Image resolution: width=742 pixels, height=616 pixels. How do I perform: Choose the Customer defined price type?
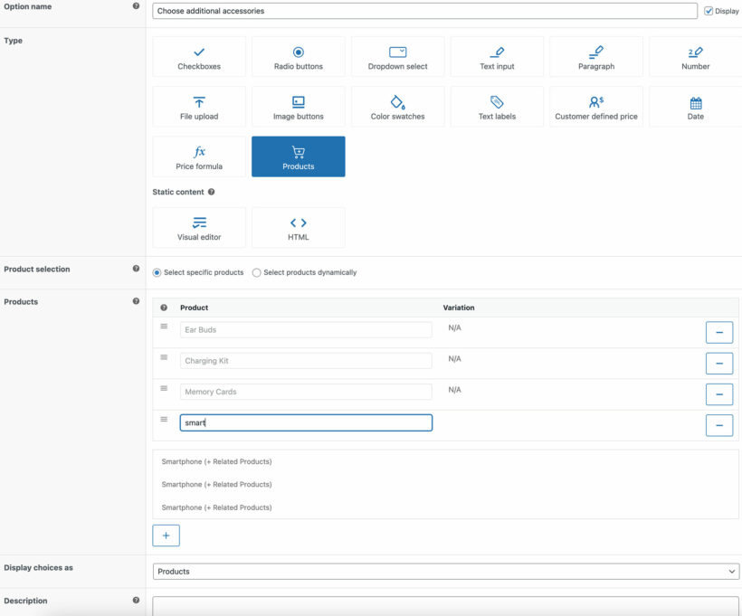595,106
